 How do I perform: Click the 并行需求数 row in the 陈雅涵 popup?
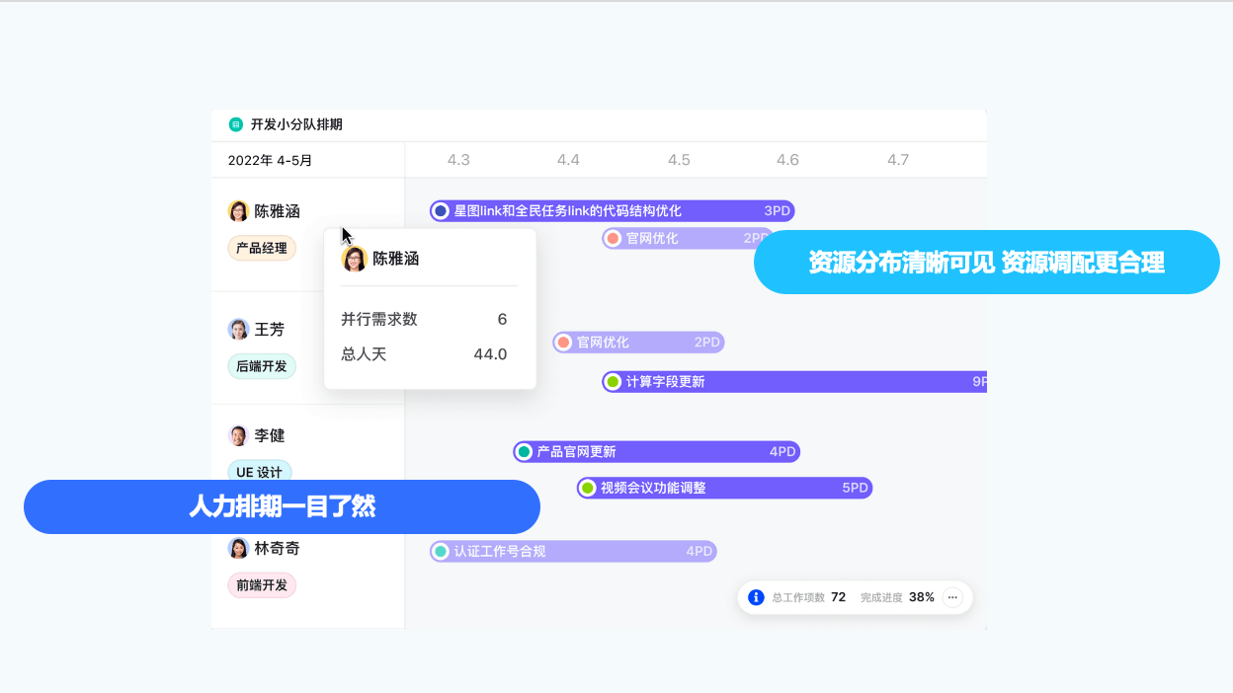(x=425, y=320)
